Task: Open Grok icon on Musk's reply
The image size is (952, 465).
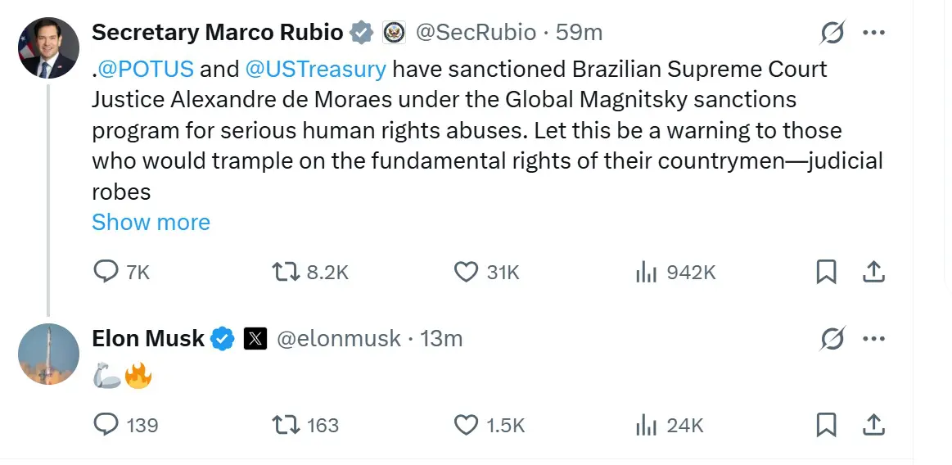Action: 832,338
